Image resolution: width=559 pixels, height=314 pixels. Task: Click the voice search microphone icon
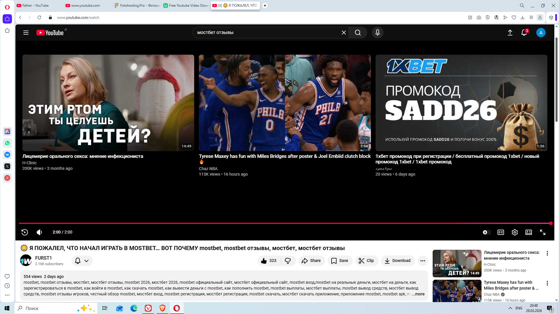click(377, 33)
